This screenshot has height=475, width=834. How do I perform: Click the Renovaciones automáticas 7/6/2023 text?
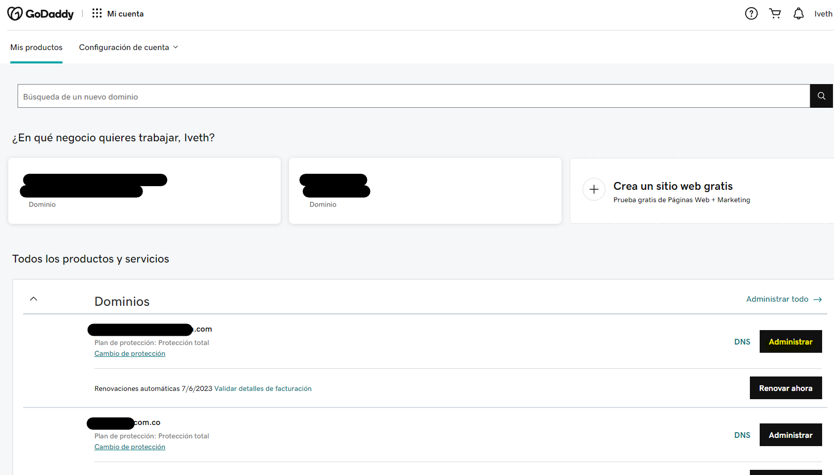[153, 389]
